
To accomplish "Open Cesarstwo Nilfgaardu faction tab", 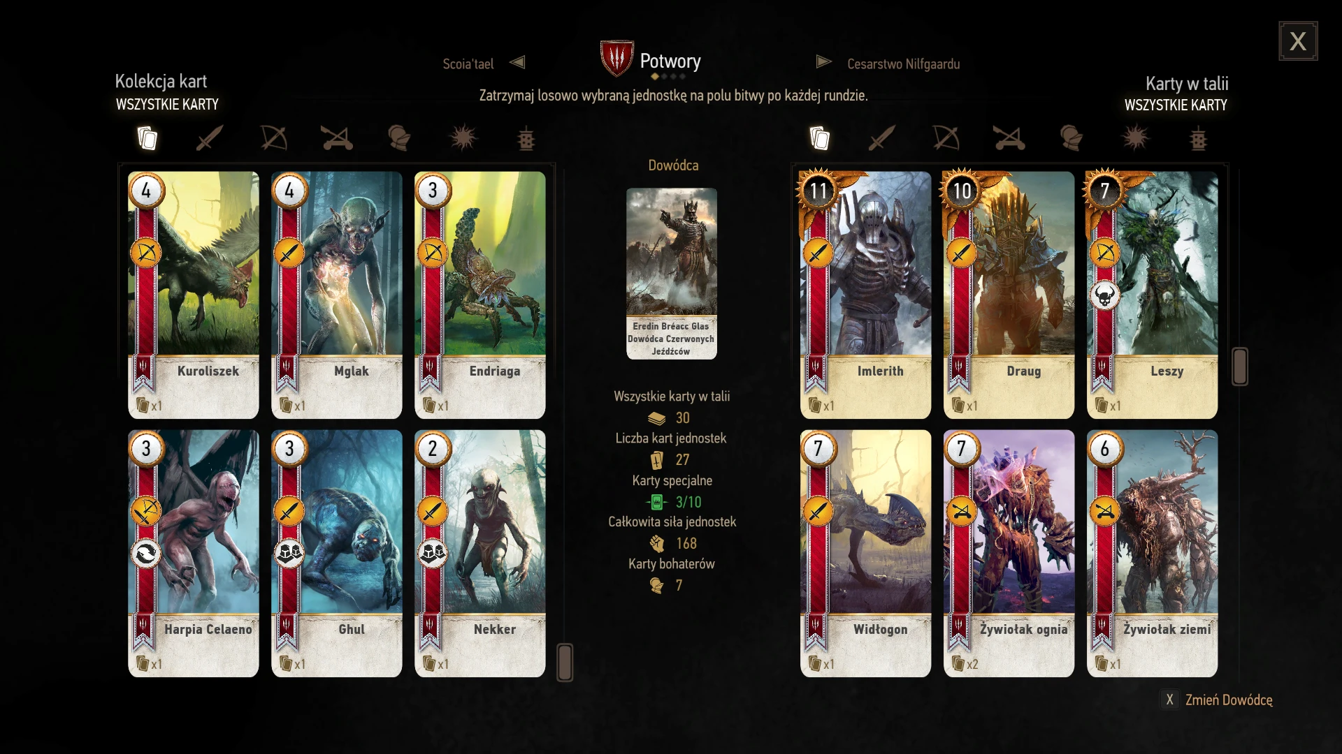I will [903, 64].
